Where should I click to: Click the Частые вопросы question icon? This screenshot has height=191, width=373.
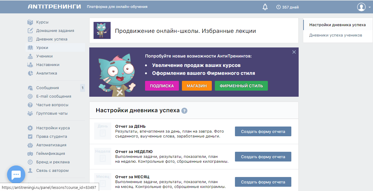pyautogui.click(x=30, y=105)
